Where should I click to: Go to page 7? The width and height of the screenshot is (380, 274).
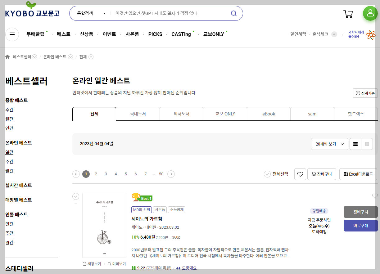(x=146, y=174)
